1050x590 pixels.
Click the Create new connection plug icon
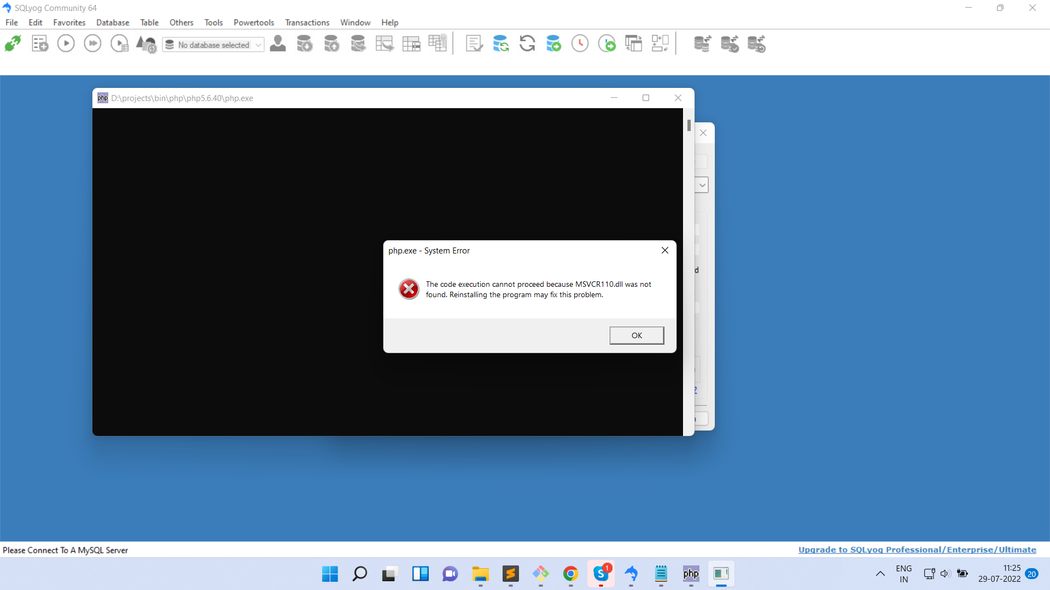13,44
